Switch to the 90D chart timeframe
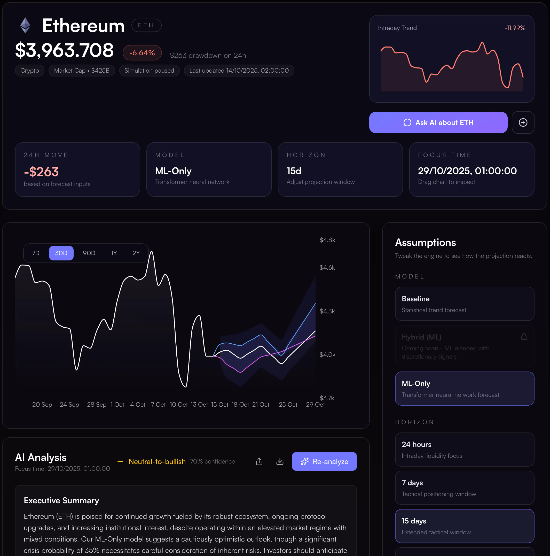The image size is (550, 556). tap(89, 253)
